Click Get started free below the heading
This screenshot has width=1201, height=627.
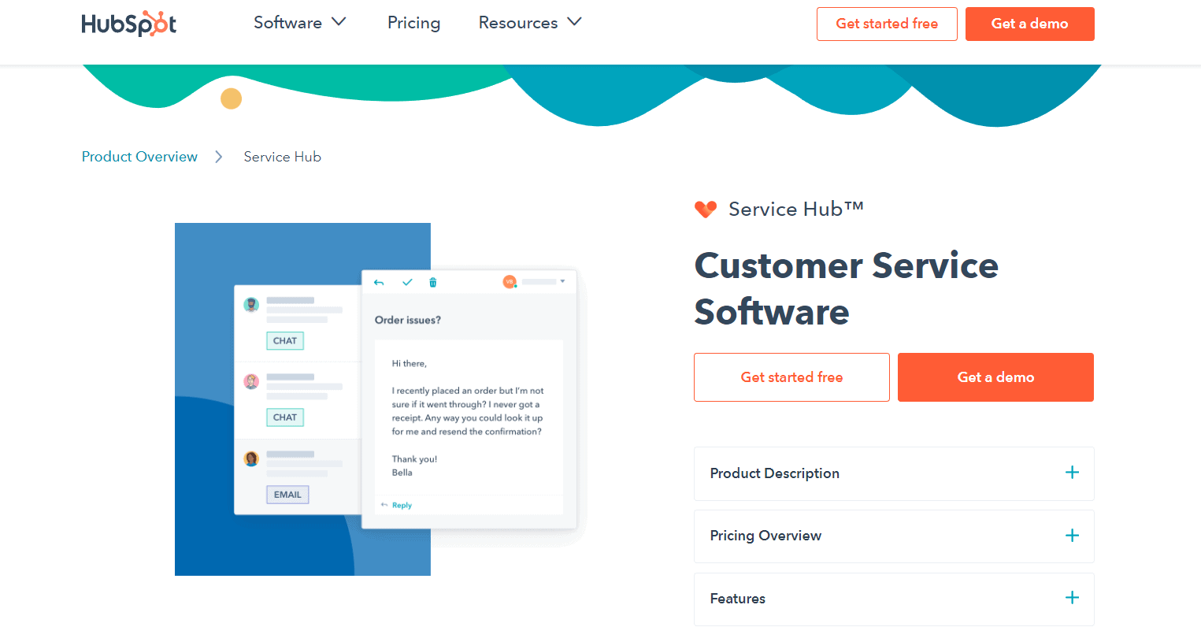point(791,377)
